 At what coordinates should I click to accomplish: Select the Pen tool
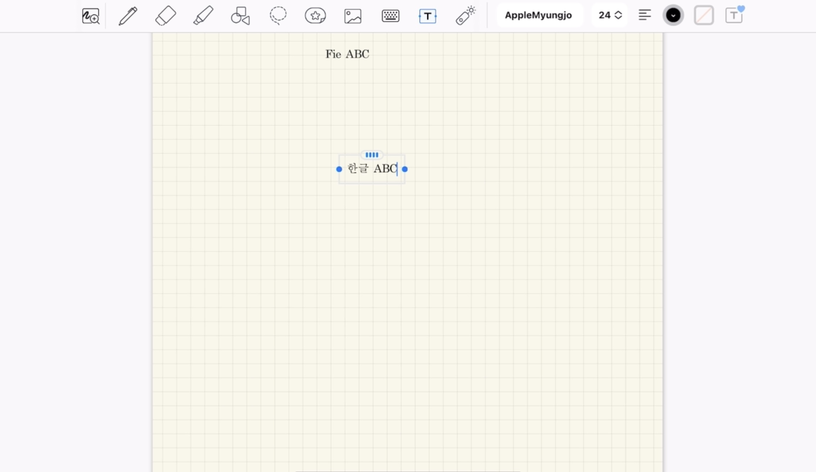click(x=128, y=16)
